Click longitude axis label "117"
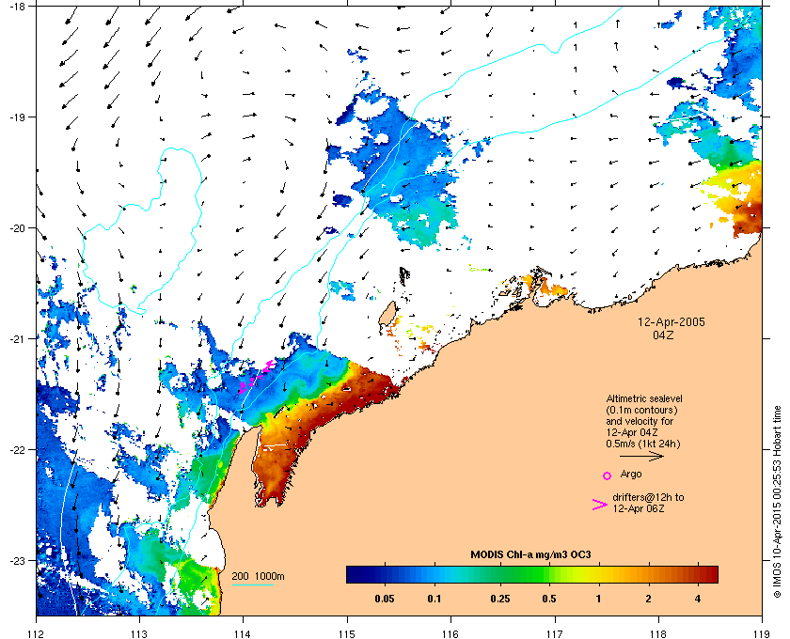Screen dimensions: 790x639 (555, 634)
